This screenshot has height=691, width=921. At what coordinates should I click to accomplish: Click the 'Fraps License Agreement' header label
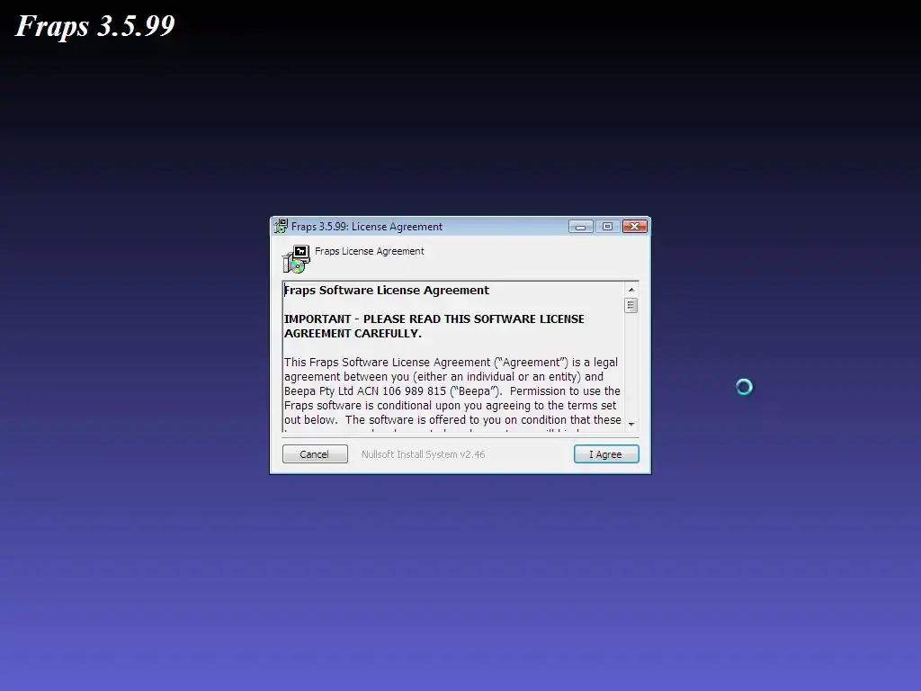pos(370,251)
